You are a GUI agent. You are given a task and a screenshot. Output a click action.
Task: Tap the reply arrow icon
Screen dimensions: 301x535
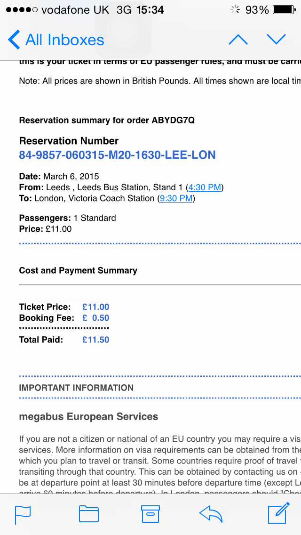[x=211, y=514]
